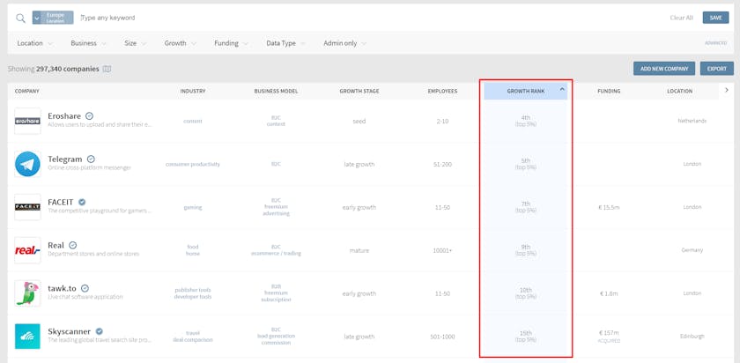Click the verification badge next to Skyscanner
The height and width of the screenshot is (363, 740).
pyautogui.click(x=100, y=331)
